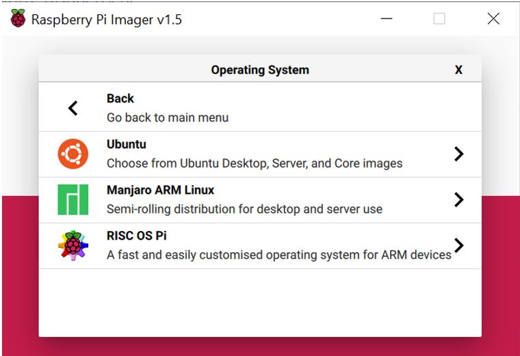
Task: Close the Operating System dialog with X
Action: tap(458, 70)
